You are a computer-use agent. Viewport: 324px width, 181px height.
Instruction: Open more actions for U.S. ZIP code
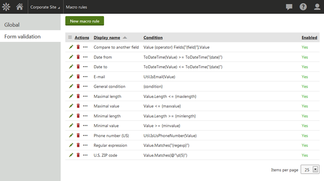click(85, 155)
